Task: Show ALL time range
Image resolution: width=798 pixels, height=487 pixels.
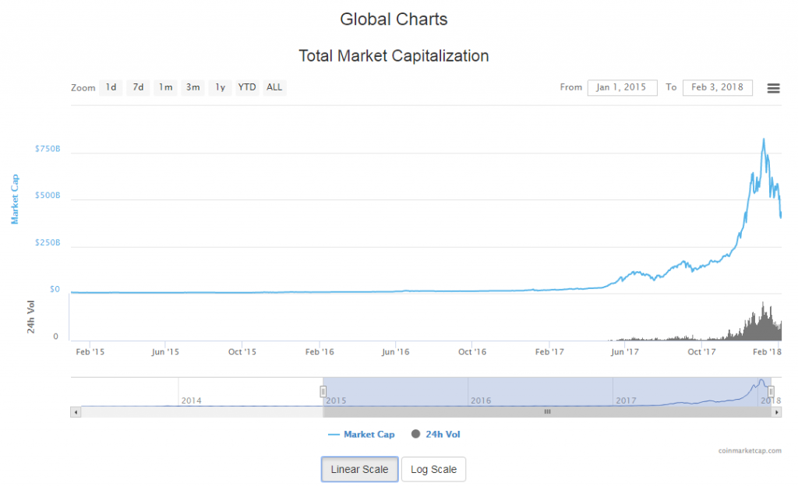Action: click(274, 87)
